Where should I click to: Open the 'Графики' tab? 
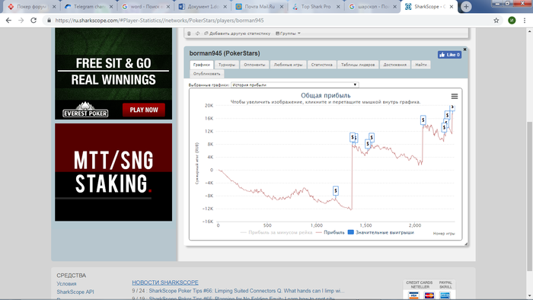click(202, 65)
